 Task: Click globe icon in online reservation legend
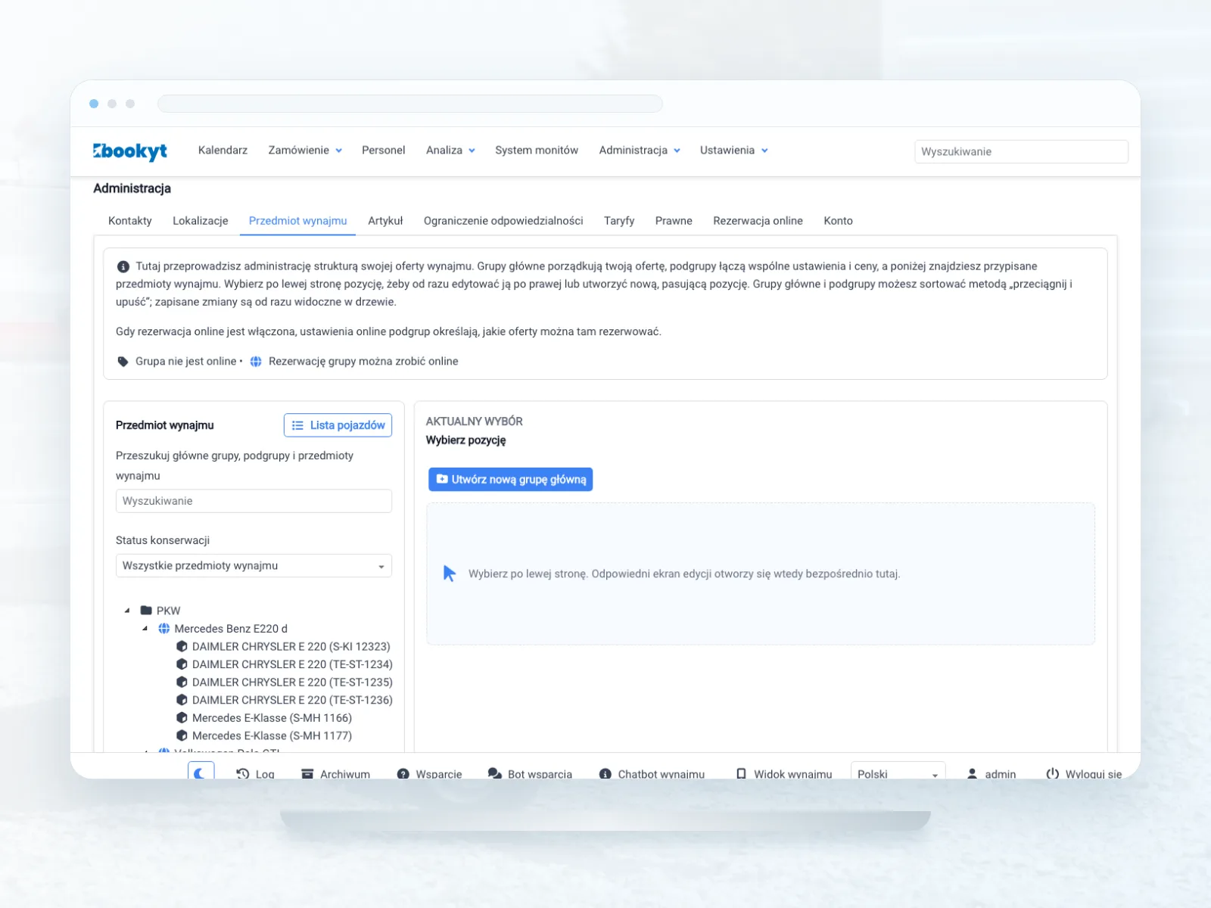point(257,362)
